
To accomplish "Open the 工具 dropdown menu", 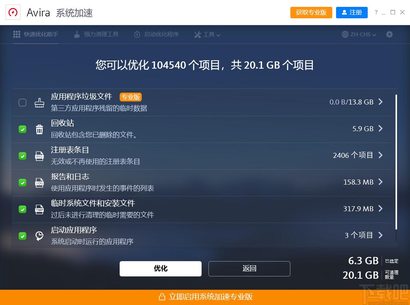I will (207, 35).
